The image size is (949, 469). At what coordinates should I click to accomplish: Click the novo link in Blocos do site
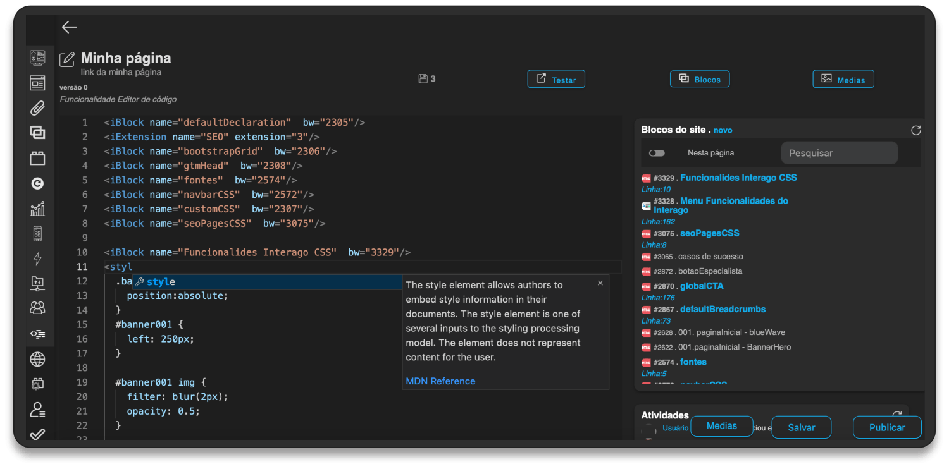click(723, 130)
